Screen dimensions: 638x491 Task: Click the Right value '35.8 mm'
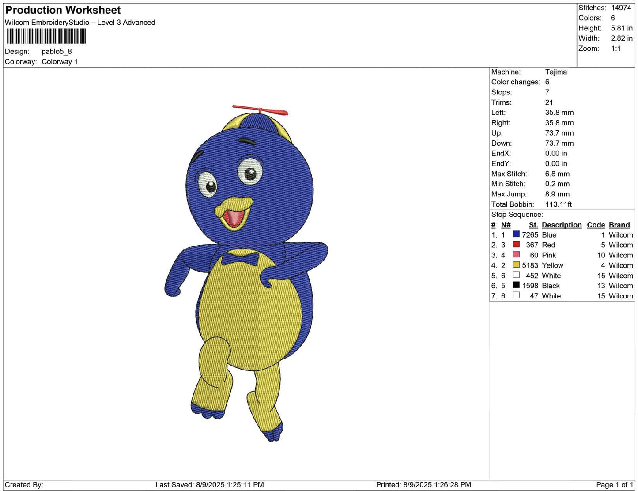[559, 123]
